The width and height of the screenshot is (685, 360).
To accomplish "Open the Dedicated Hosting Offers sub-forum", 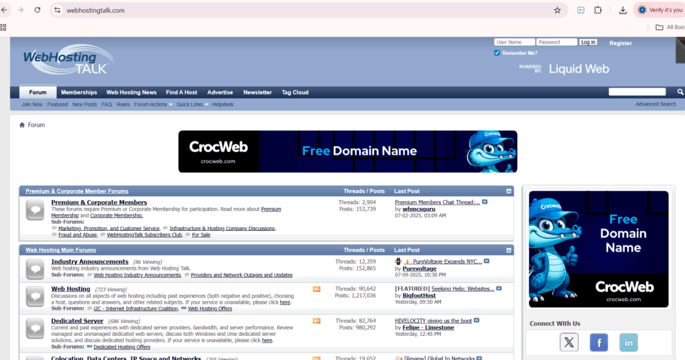I will (122, 347).
